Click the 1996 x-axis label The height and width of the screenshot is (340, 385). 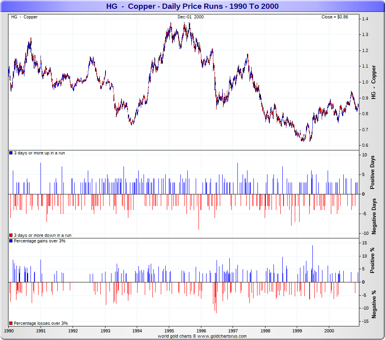click(201, 331)
